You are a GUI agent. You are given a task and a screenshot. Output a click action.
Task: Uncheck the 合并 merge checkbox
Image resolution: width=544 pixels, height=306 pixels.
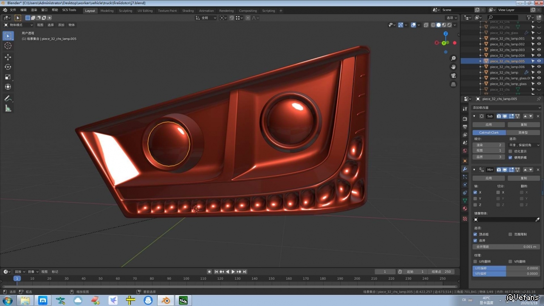(475, 240)
